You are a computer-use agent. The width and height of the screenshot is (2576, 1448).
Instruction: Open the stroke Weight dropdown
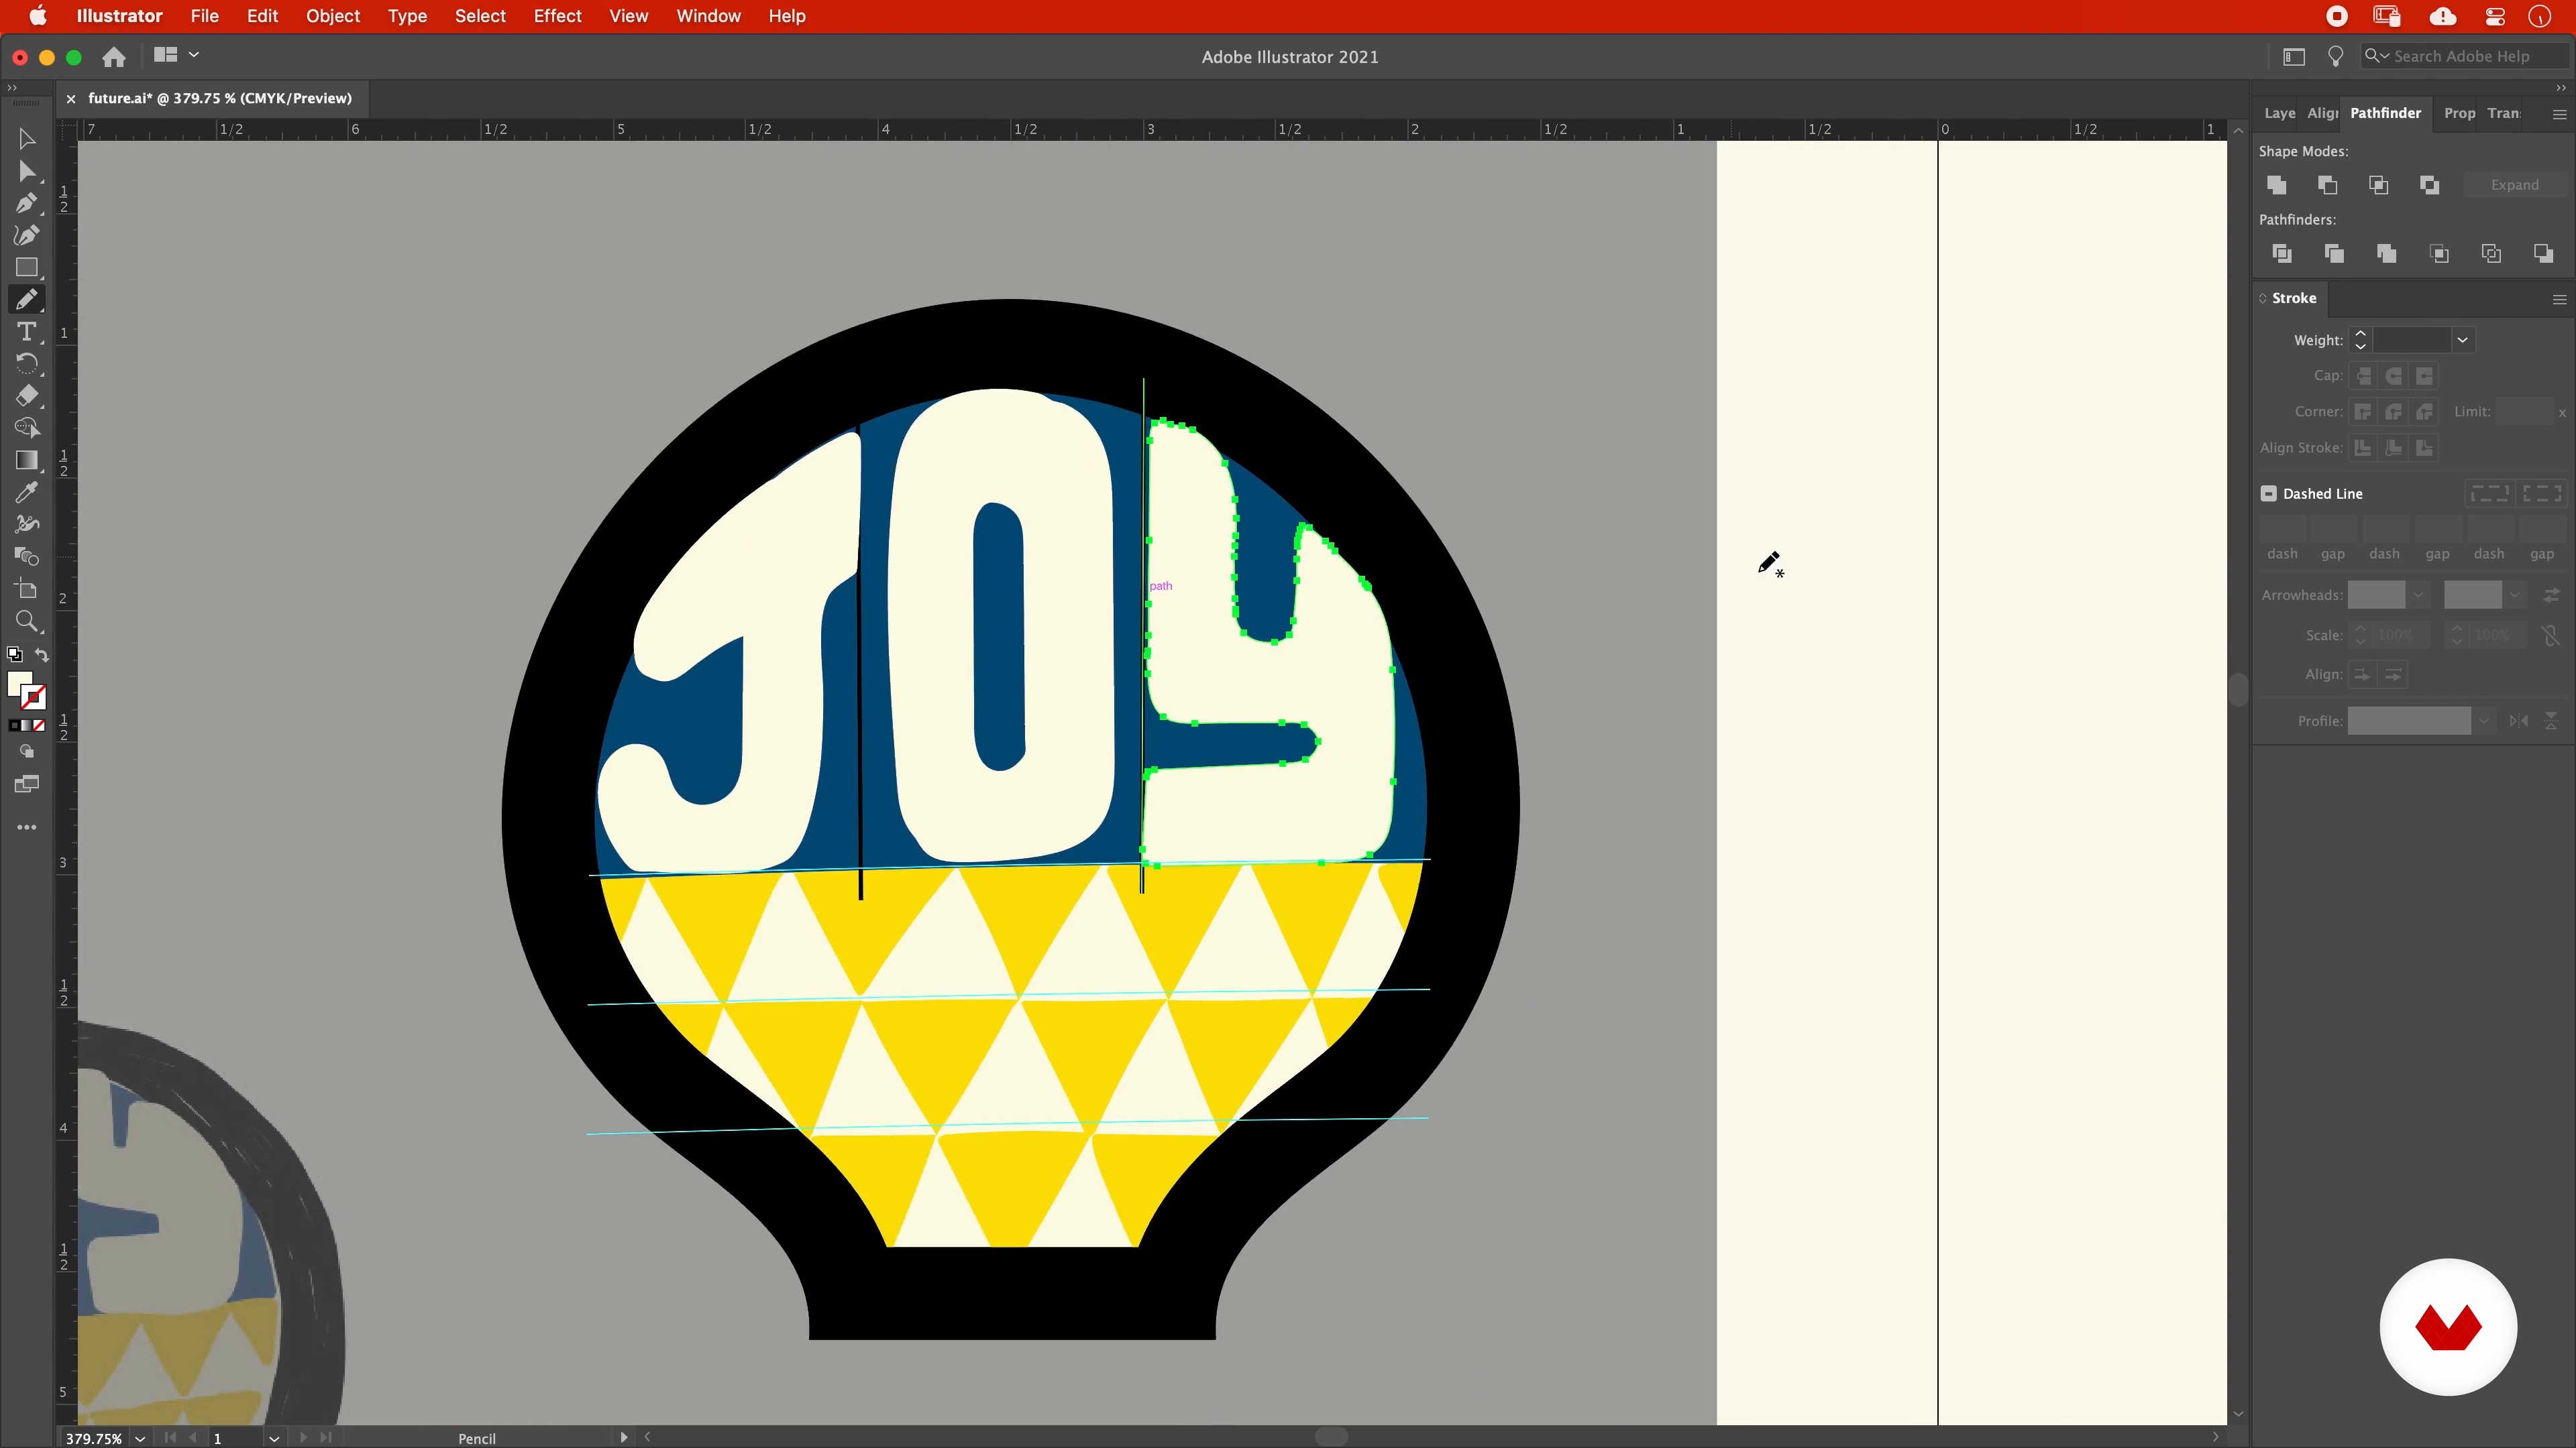coord(2463,341)
